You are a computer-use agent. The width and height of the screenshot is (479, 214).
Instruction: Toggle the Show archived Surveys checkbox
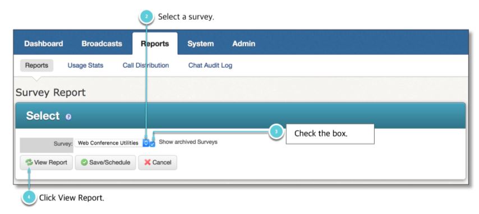pyautogui.click(x=153, y=144)
